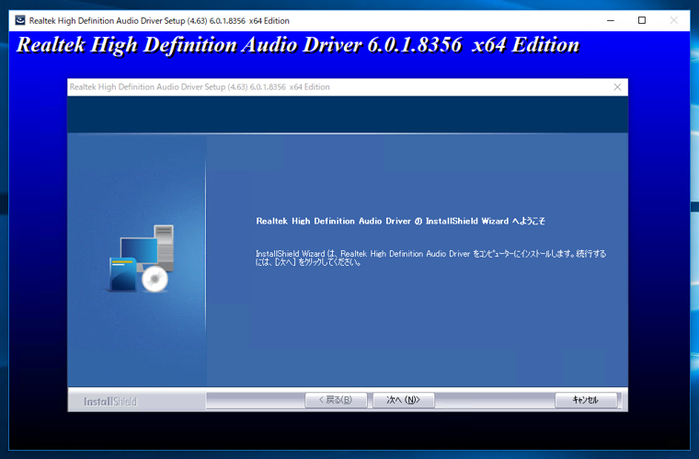
Task: Click the setup icon in outer title bar
Action: [x=20, y=20]
